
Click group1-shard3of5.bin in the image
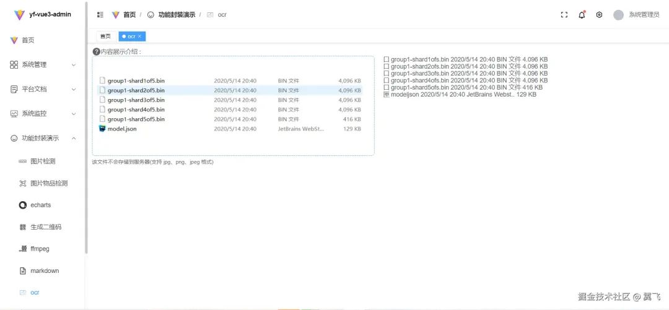(136, 100)
